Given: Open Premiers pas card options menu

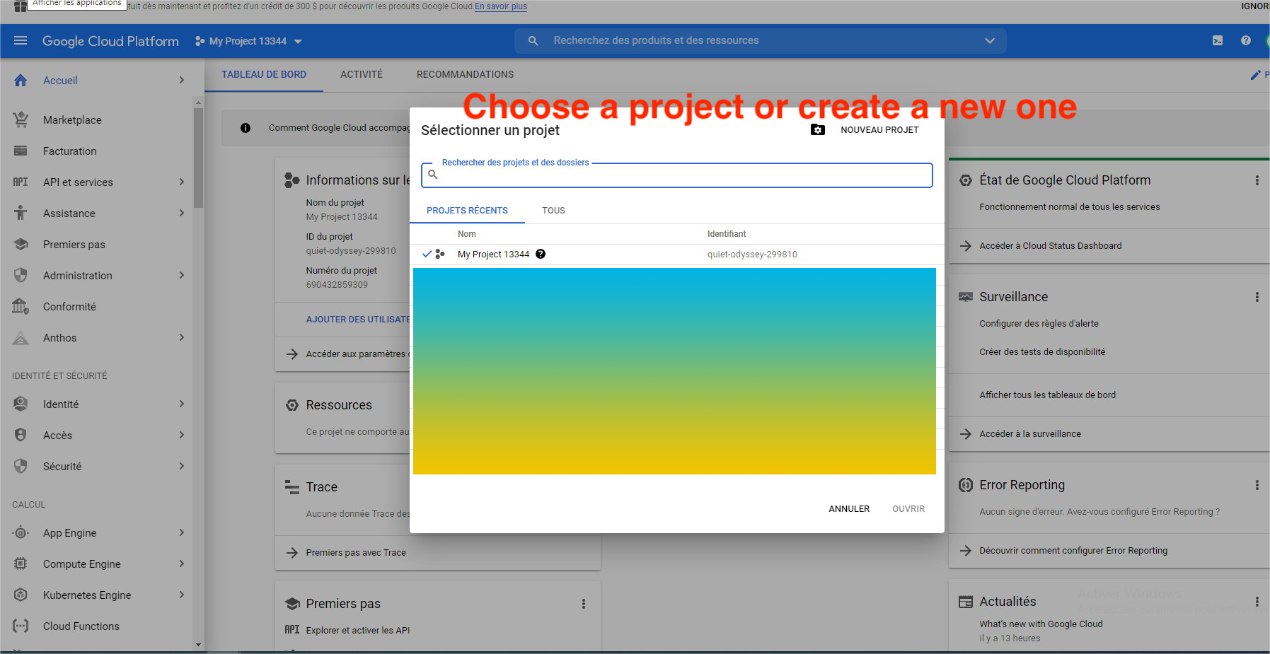Looking at the screenshot, I should point(584,605).
